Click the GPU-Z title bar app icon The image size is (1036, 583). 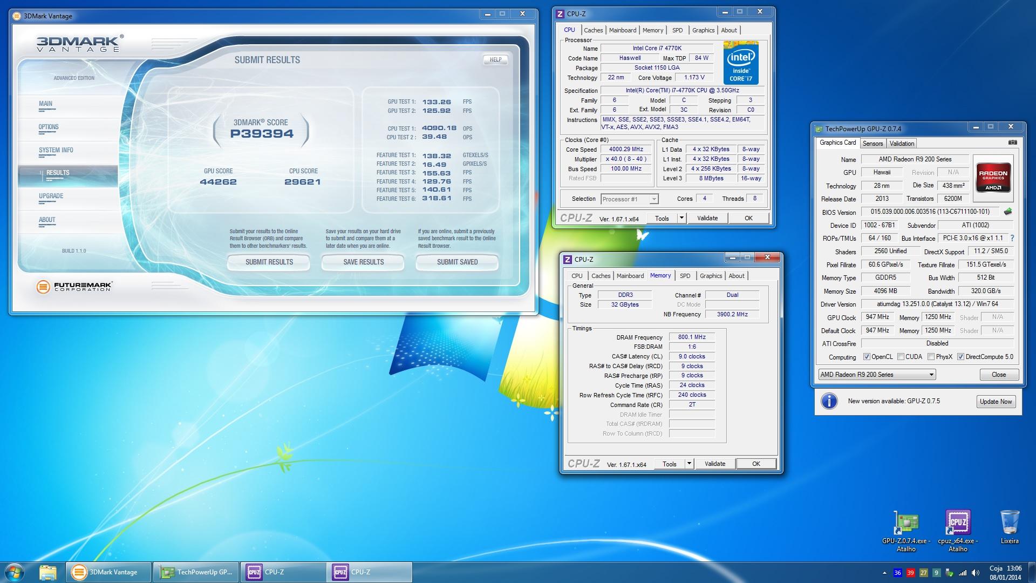[x=818, y=129]
